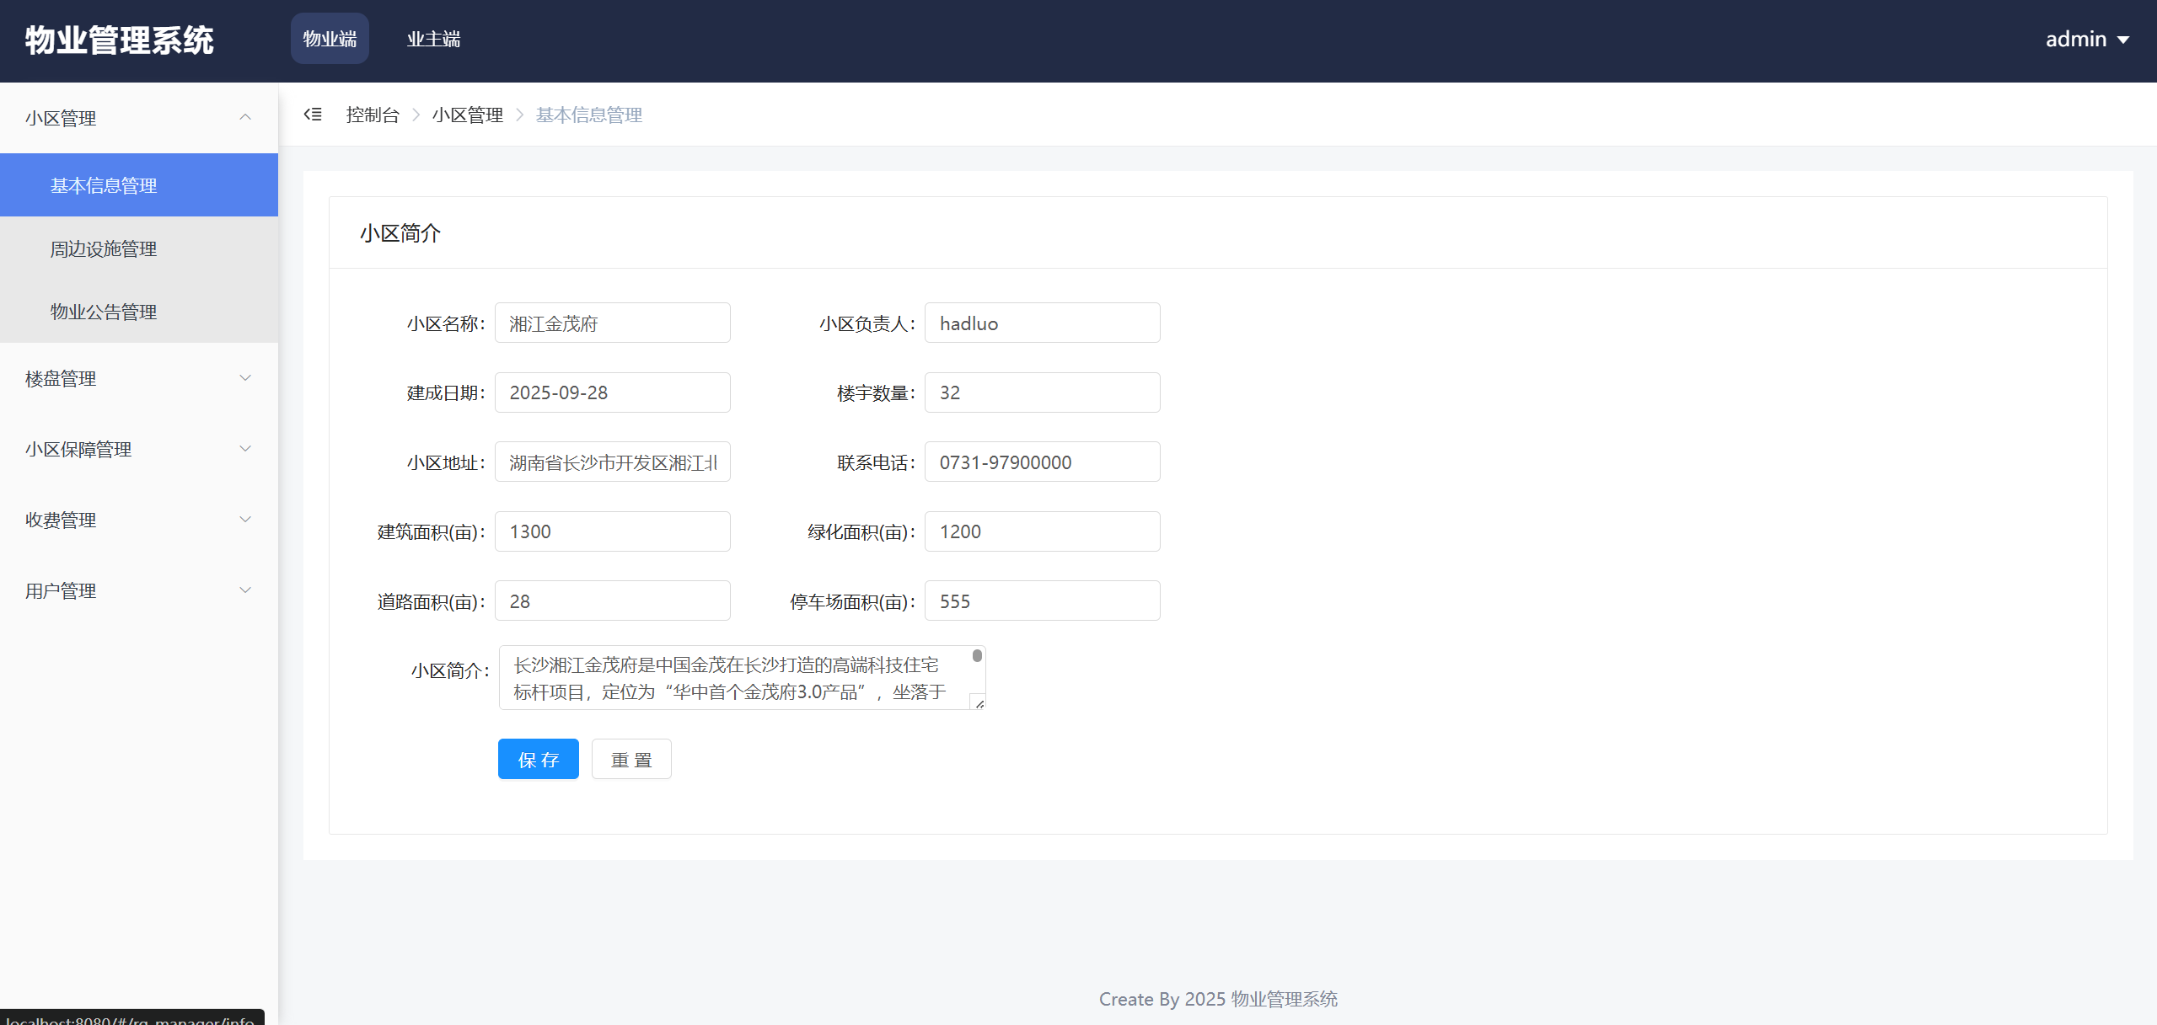This screenshot has width=2157, height=1025.
Task: Open 物业公告管理 in the sidebar
Action: [104, 312]
